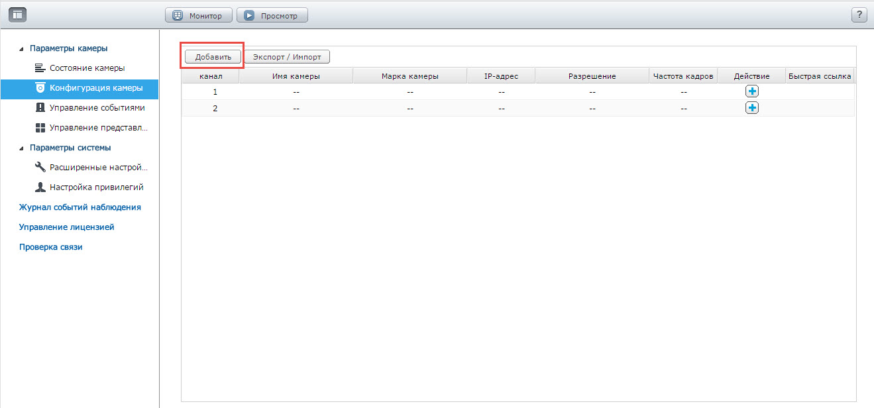Select Конфигурация камеры in sidebar
874x408 pixels.
point(80,88)
